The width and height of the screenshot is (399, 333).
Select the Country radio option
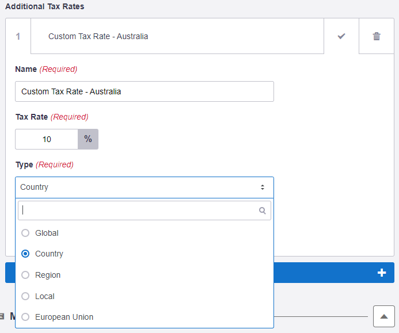(25, 254)
